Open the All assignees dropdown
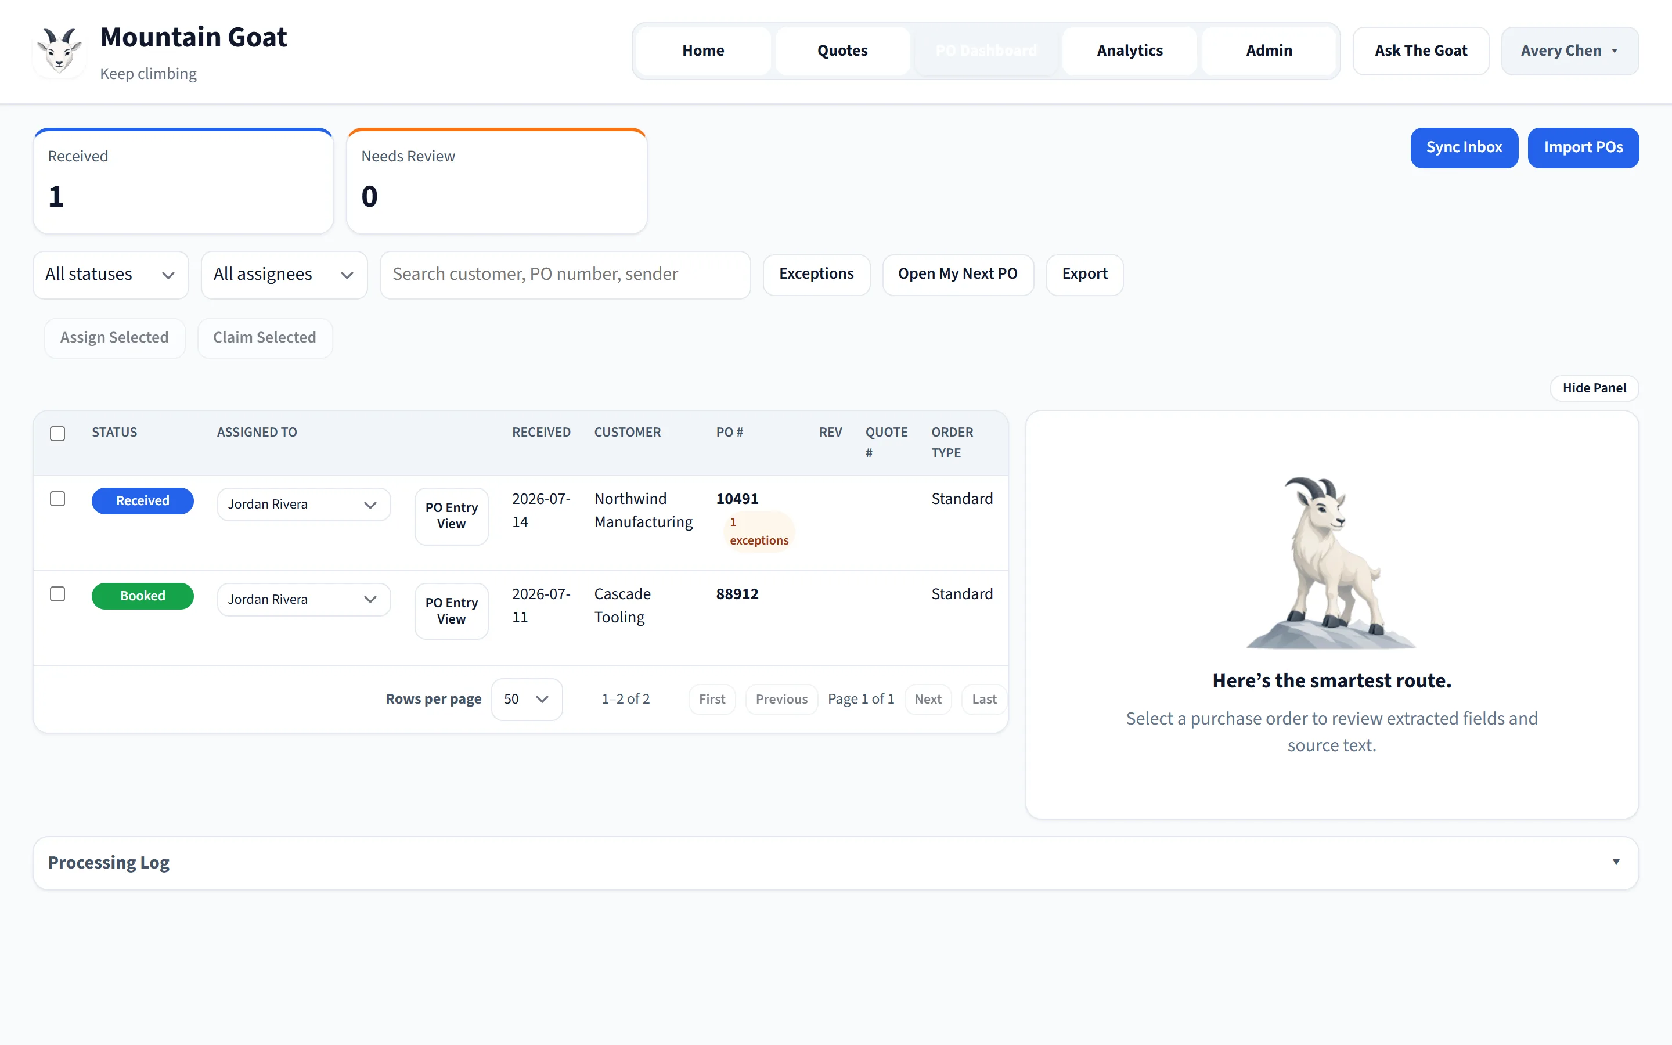Screen dimensions: 1672x1045 pyautogui.click(x=284, y=275)
